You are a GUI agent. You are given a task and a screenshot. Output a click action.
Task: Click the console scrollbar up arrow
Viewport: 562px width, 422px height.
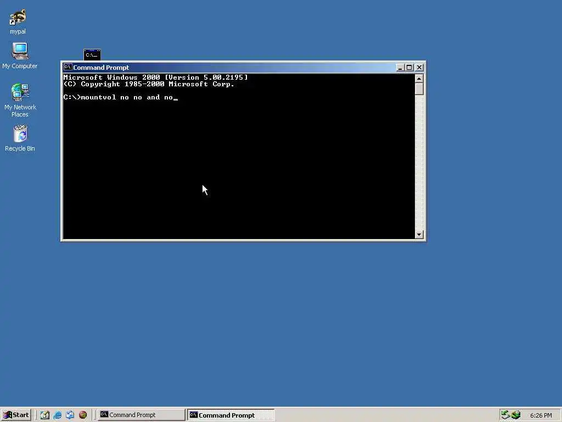click(x=419, y=78)
